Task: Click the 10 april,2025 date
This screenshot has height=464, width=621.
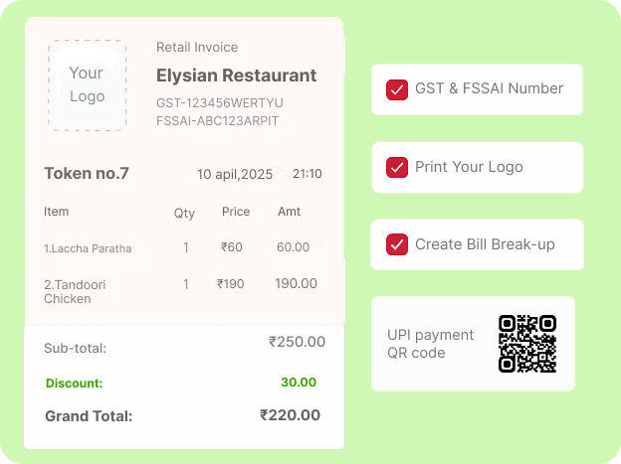Action: pos(235,174)
